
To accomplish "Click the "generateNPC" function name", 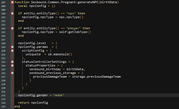I will tap(88, 2).
